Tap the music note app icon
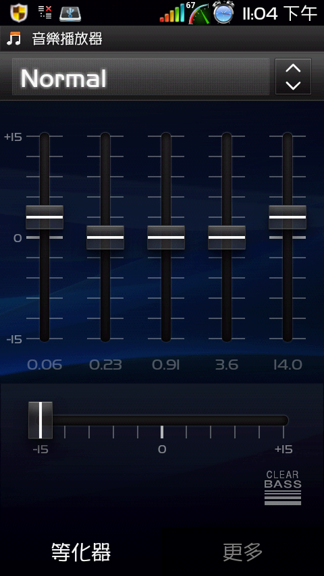The image size is (324, 576). [14, 38]
